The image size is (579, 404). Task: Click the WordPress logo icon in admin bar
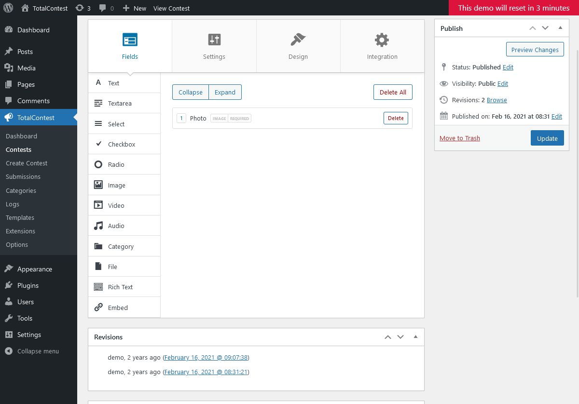[x=8, y=8]
